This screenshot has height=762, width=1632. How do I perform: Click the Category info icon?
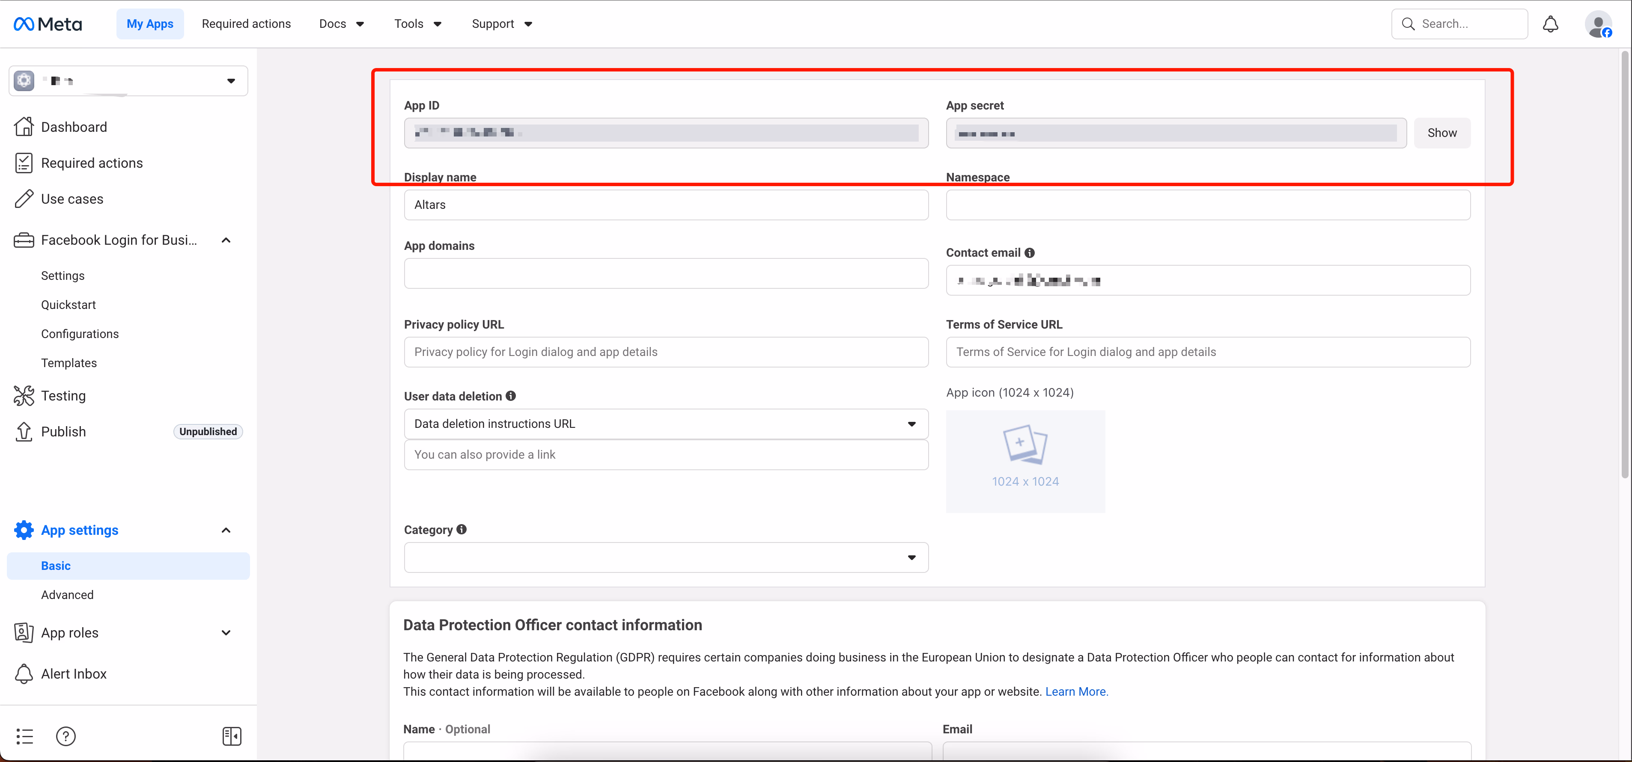462,529
